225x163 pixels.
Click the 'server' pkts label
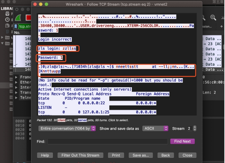tap(82, 120)
